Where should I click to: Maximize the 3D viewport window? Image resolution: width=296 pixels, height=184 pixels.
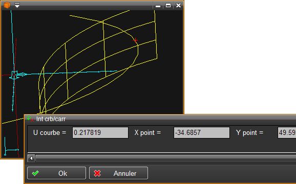click(x=168, y=5)
